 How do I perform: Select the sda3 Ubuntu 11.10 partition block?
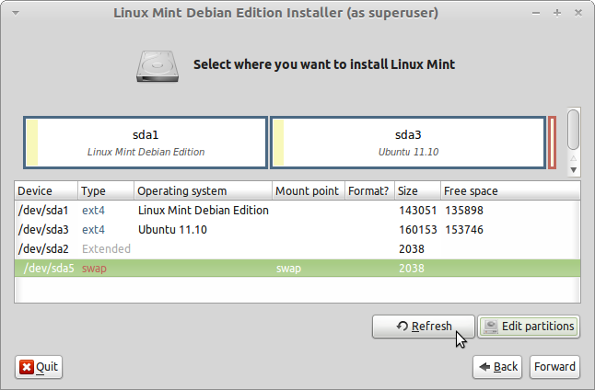[x=408, y=143]
